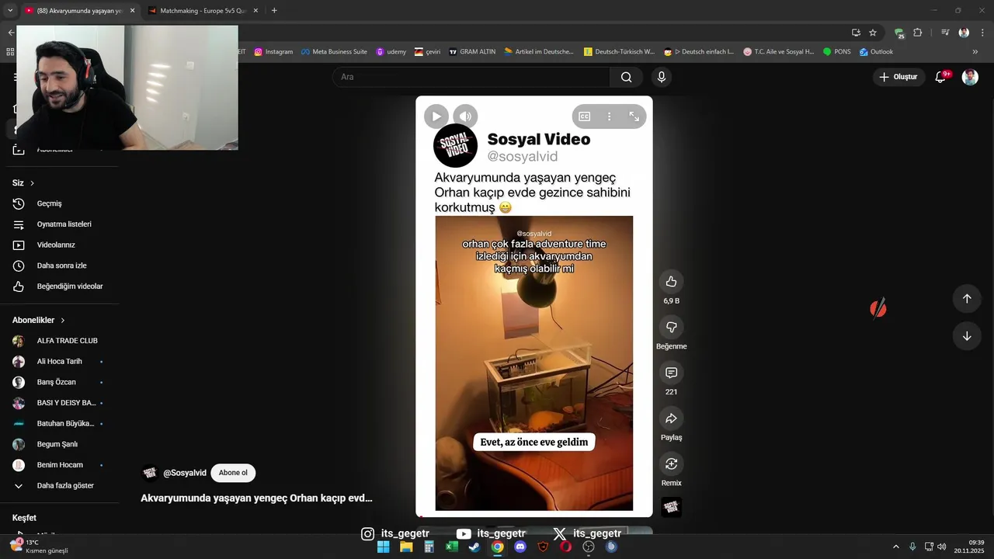Open the media controls icon in Chrome
The width and height of the screenshot is (994, 559).
pyautogui.click(x=945, y=33)
